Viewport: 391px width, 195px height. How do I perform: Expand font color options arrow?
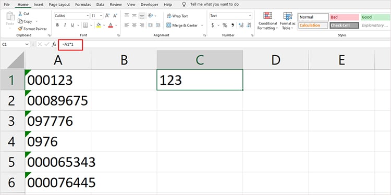click(116, 25)
